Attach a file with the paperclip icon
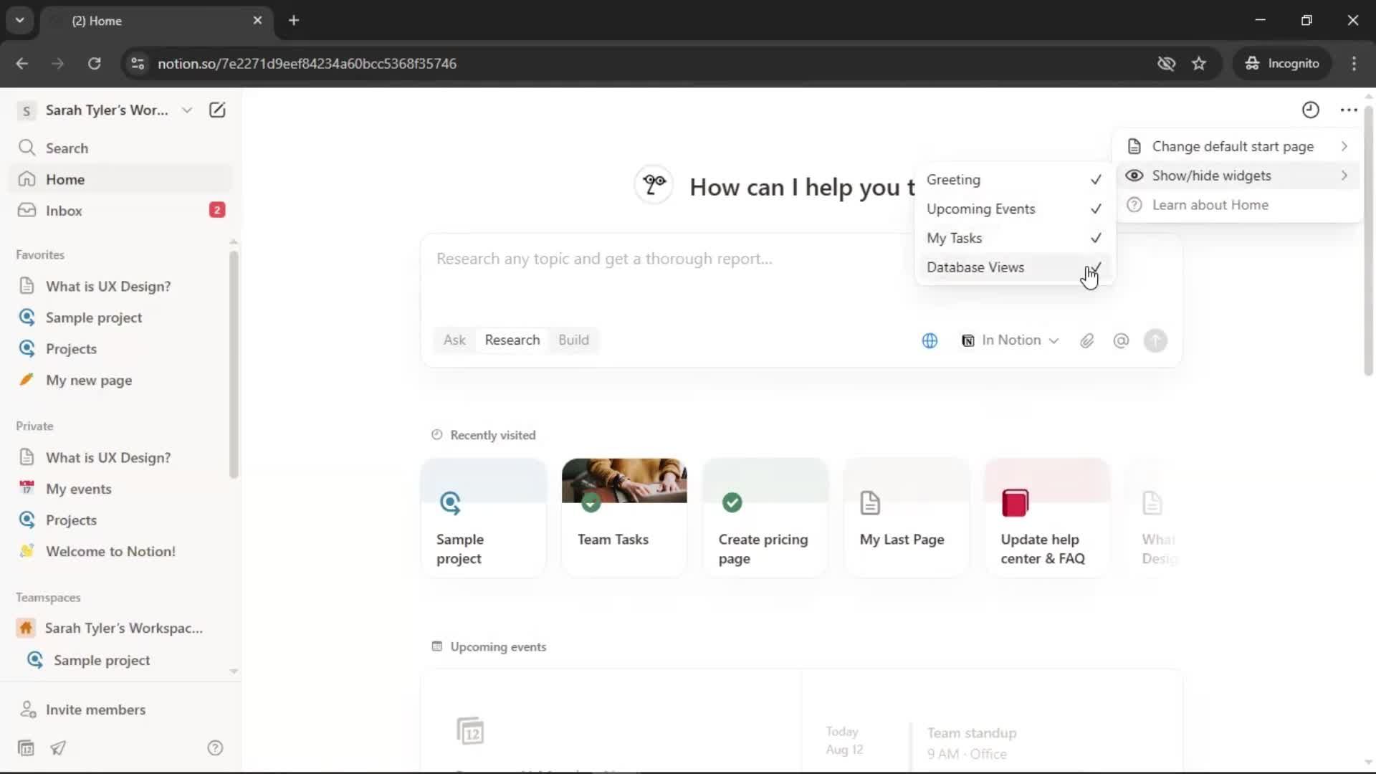1376x774 pixels. (1086, 340)
